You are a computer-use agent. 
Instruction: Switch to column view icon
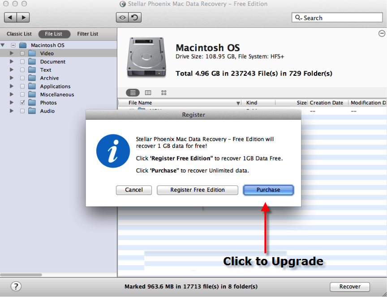pyautogui.click(x=148, y=93)
